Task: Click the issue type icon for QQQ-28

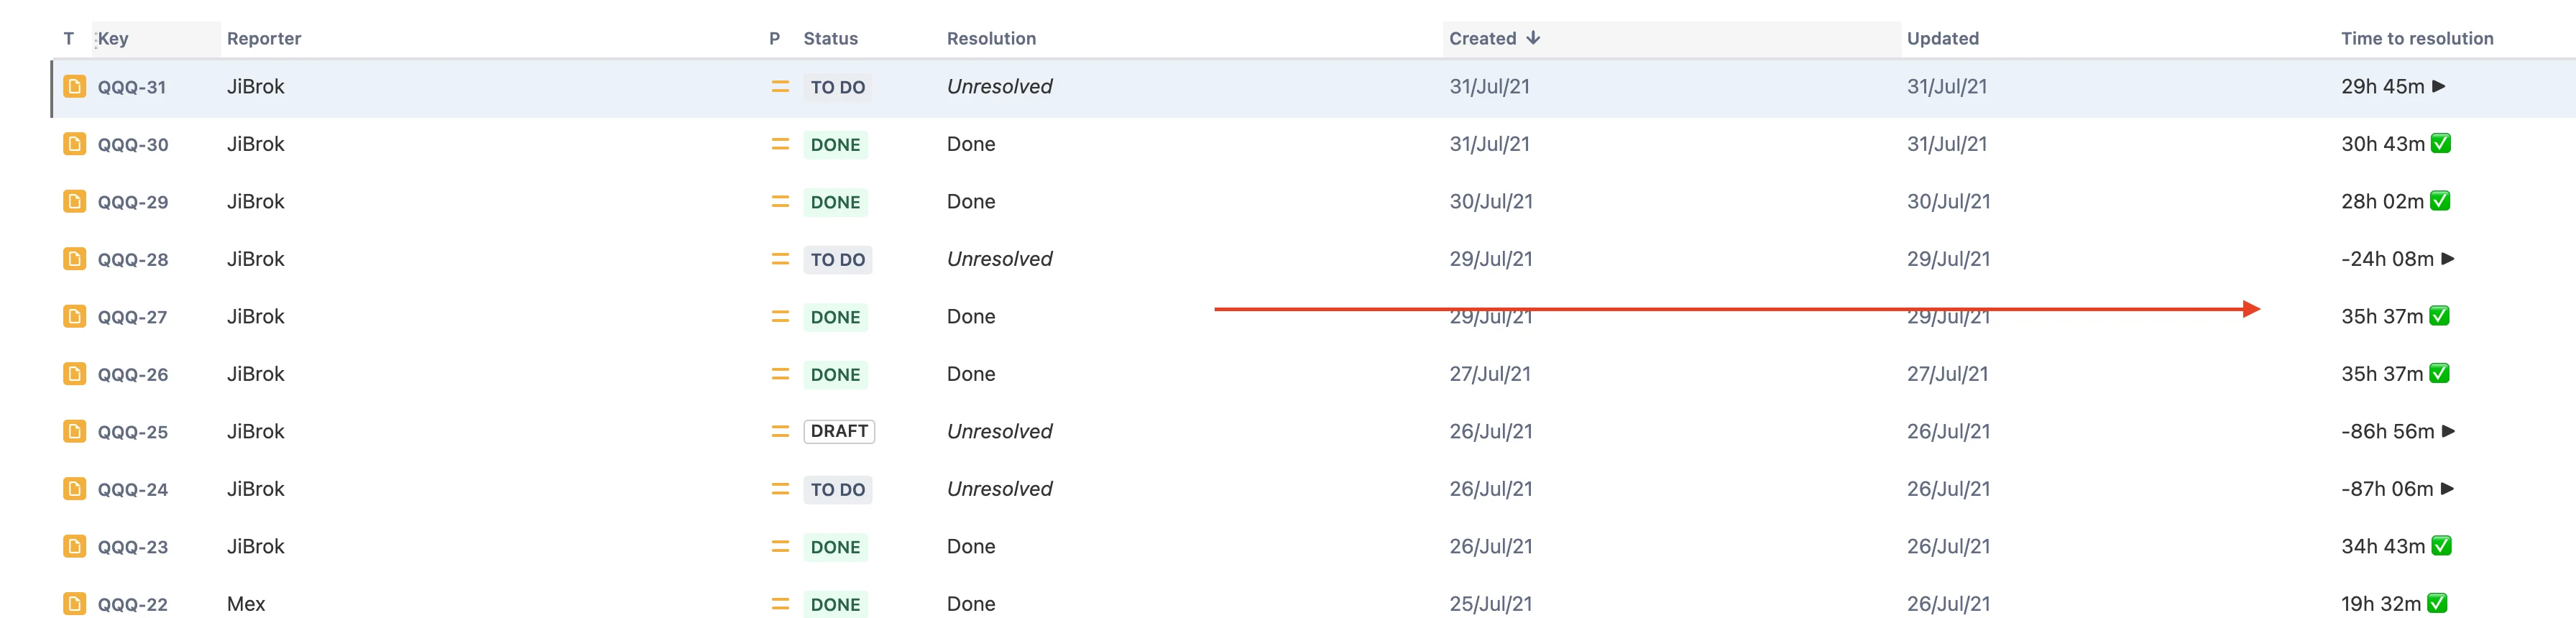Action: point(74,259)
